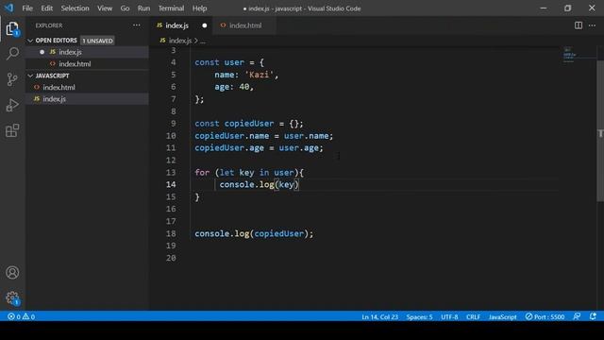Switch to the index.js editor tab

coord(181,25)
